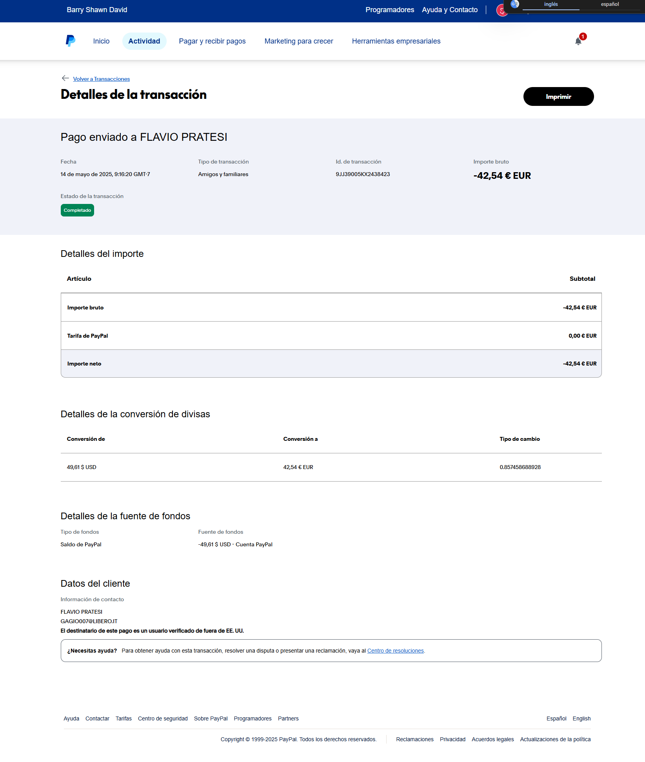Click the Google Translate icon
The image size is (645, 762).
click(515, 4)
